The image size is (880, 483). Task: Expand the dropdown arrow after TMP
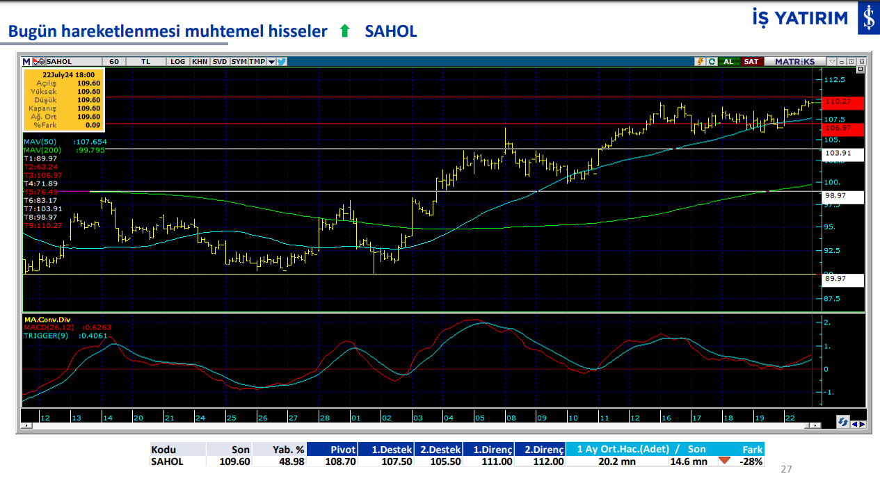coord(271,61)
